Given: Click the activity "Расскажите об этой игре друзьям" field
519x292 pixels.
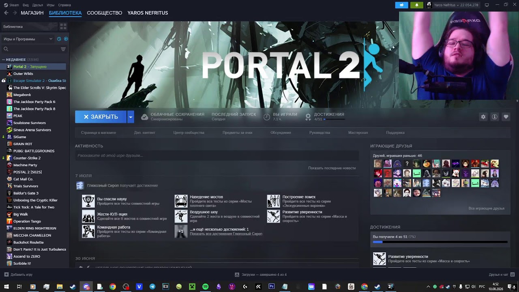Looking at the screenshot, I should [217, 155].
